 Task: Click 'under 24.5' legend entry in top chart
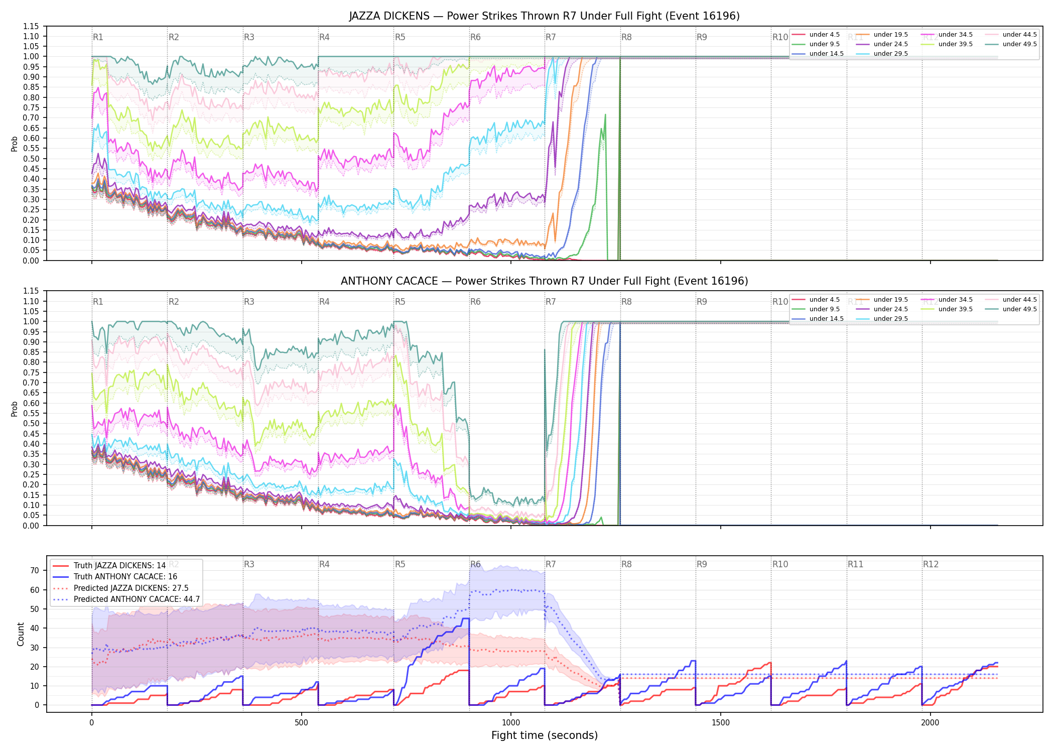(x=882, y=44)
